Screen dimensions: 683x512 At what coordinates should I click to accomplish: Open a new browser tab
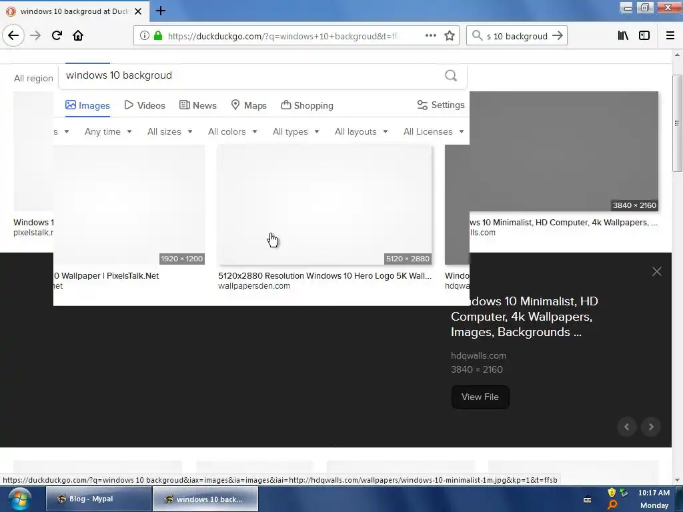pos(160,11)
